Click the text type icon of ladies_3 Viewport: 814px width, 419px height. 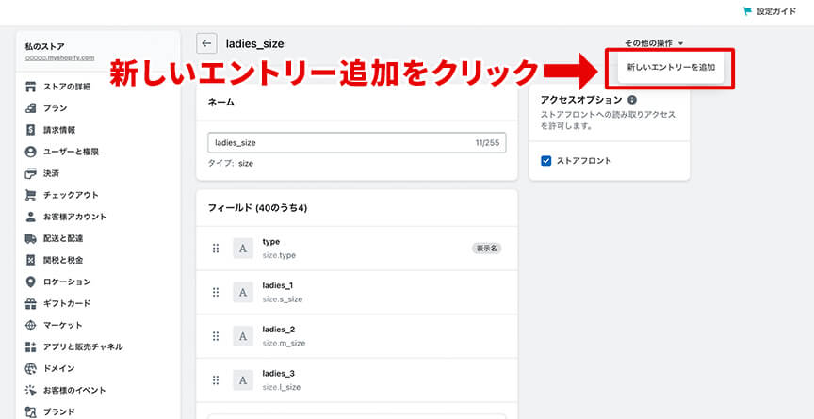tap(243, 380)
